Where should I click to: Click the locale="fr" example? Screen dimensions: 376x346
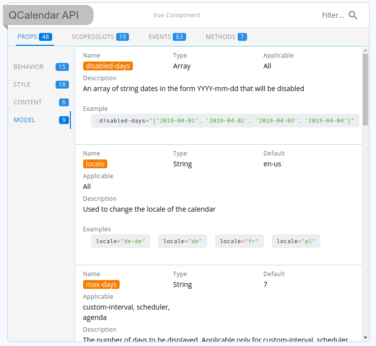[239, 241]
